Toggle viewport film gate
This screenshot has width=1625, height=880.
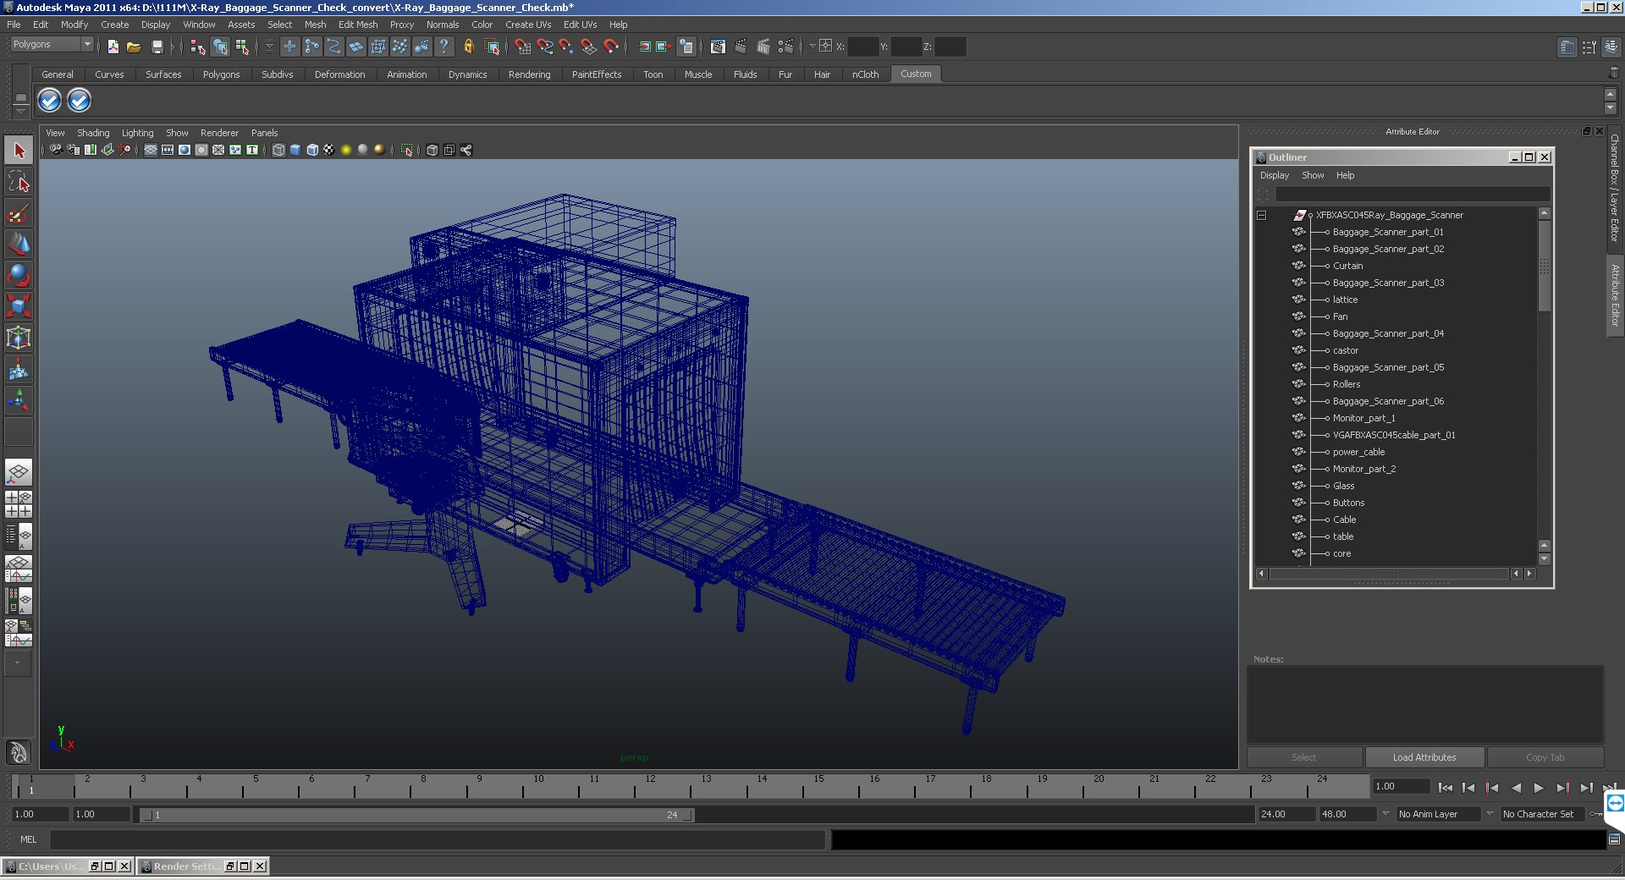168,150
